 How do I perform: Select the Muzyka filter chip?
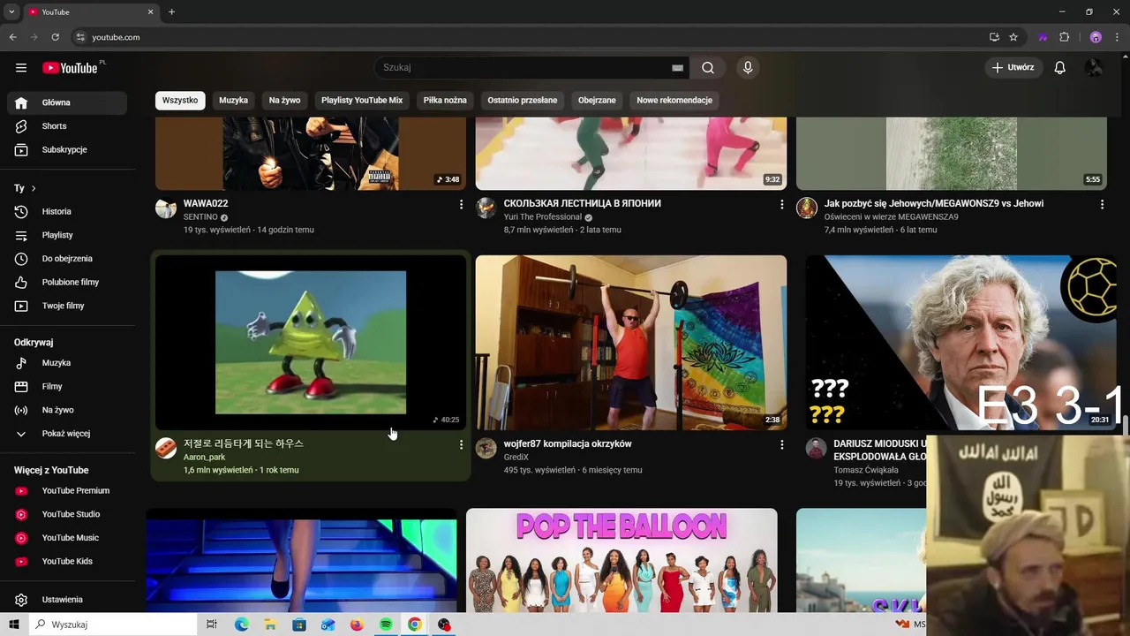pos(234,101)
